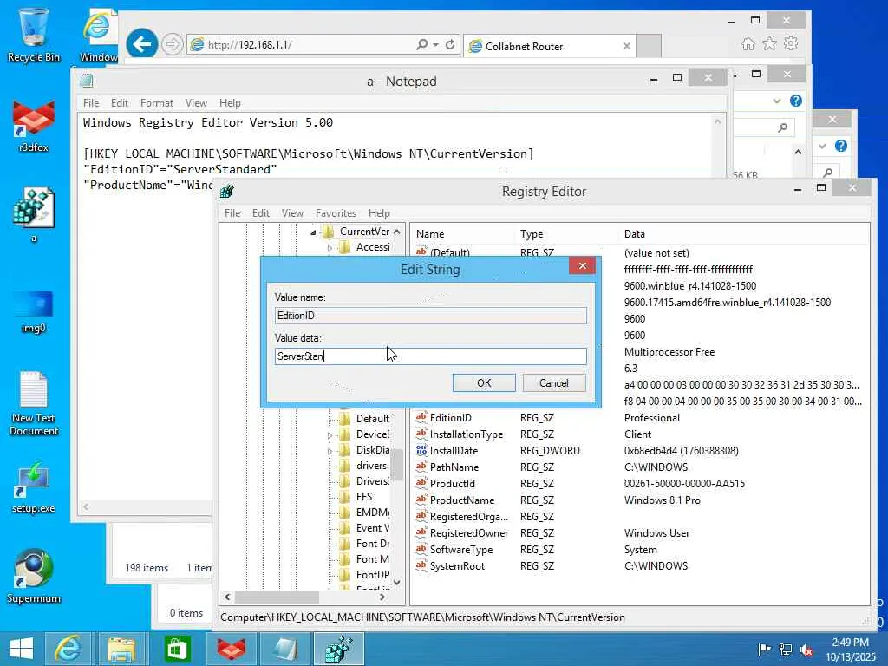Click the Internet Explorer forward button
888x666 pixels.
(173, 44)
